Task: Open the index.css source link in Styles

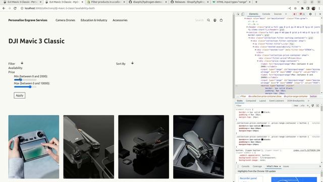Action: 306,151
